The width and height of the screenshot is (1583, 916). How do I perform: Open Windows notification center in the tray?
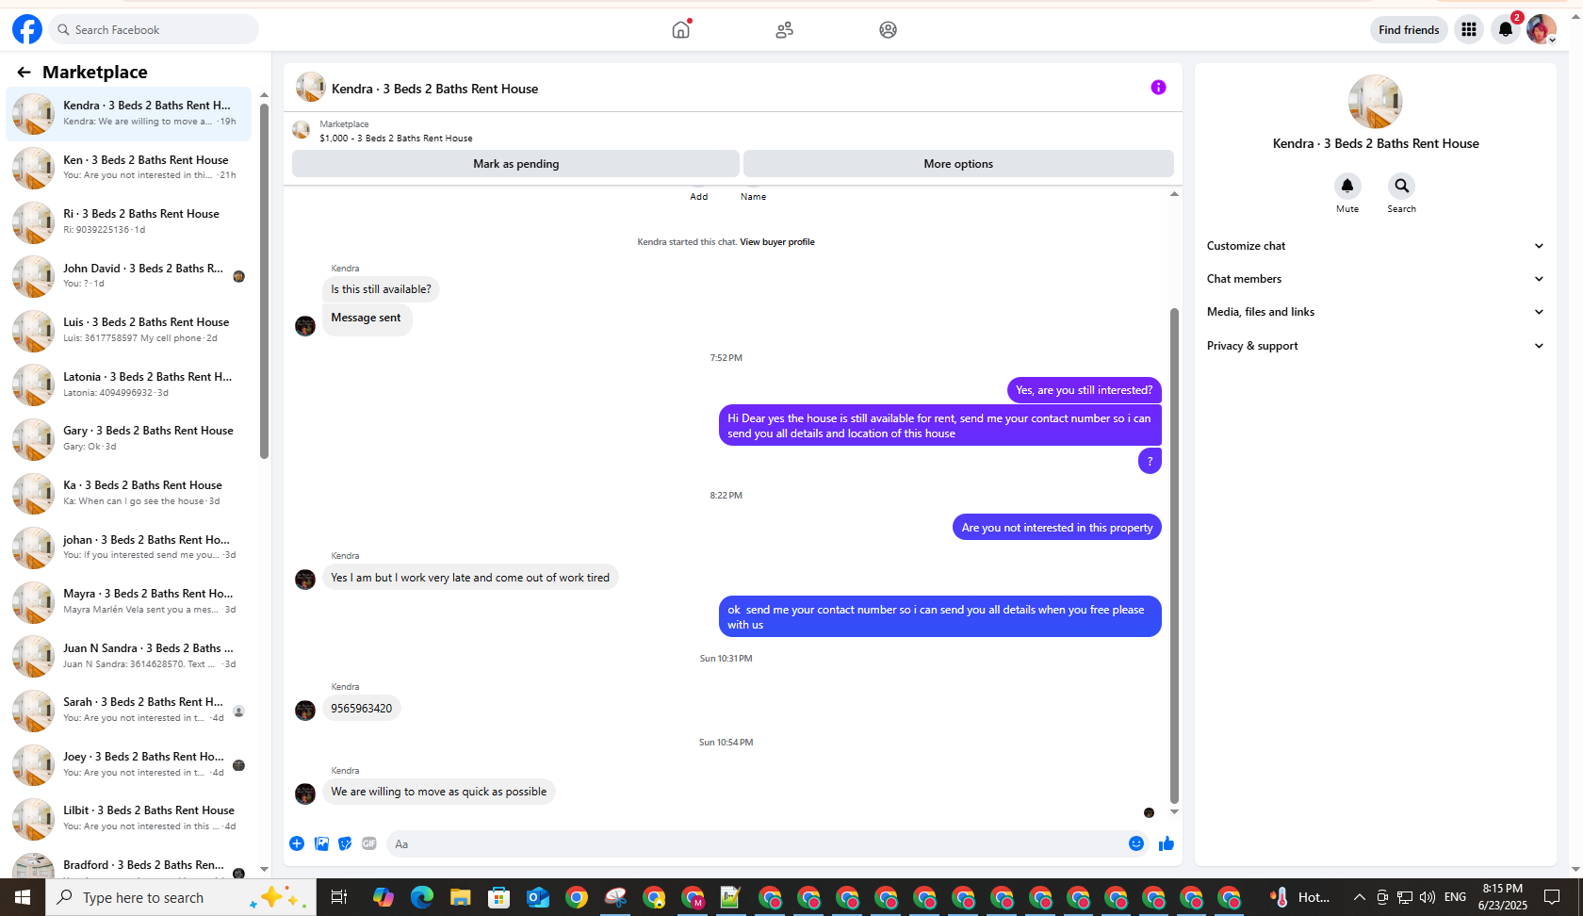[1552, 897]
